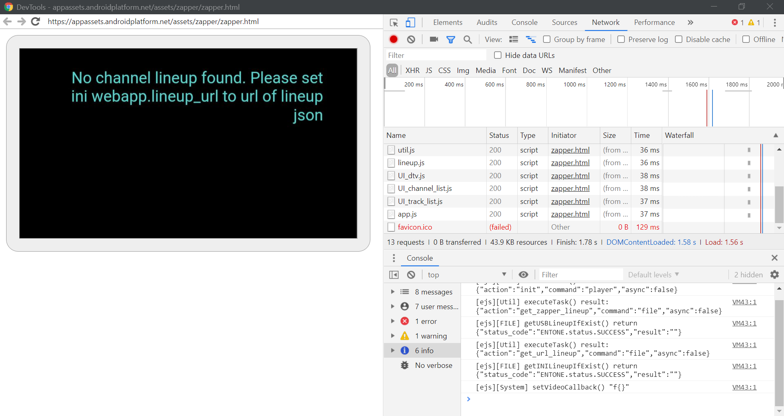Enable the Disable cache checkbox
The width and height of the screenshot is (784, 416).
pos(679,40)
